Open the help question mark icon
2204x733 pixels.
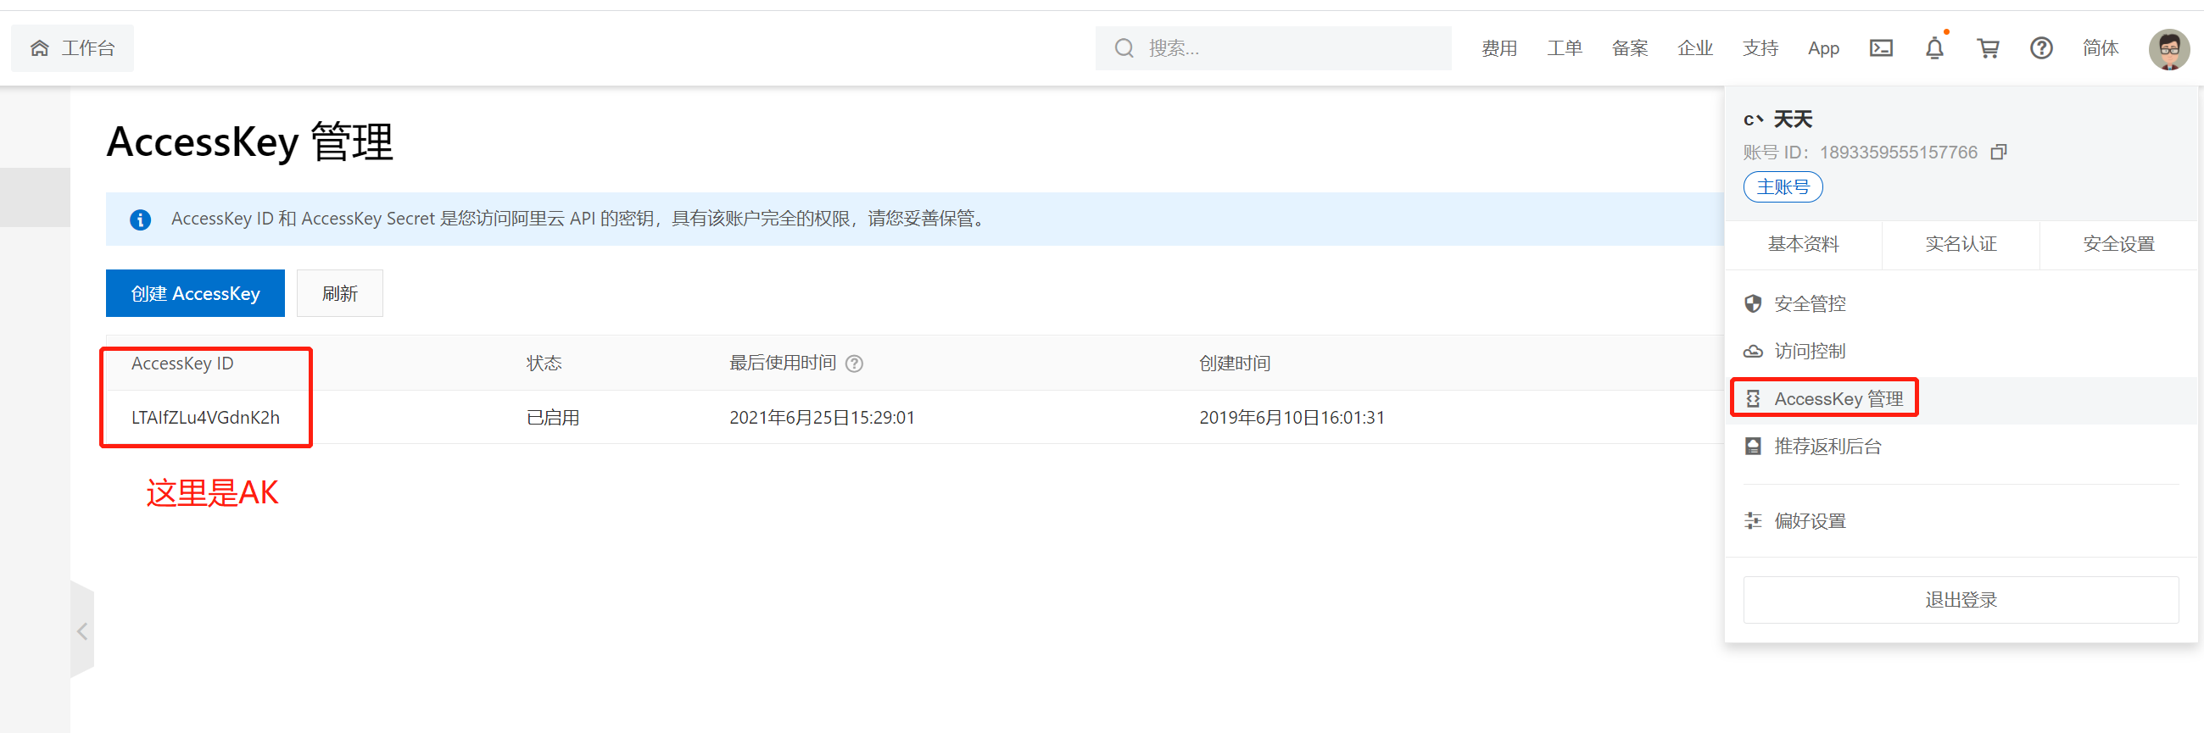pyautogui.click(x=2041, y=49)
